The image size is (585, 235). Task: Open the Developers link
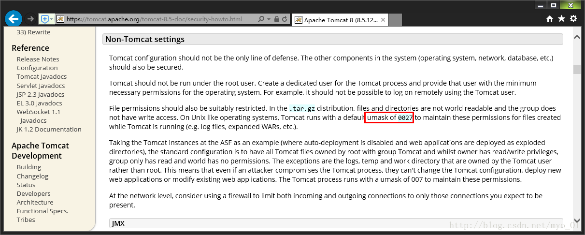[x=33, y=193]
